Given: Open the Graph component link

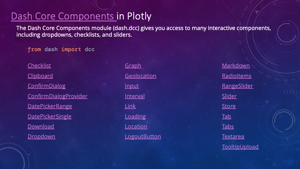Looking at the screenshot, I should point(133,66).
